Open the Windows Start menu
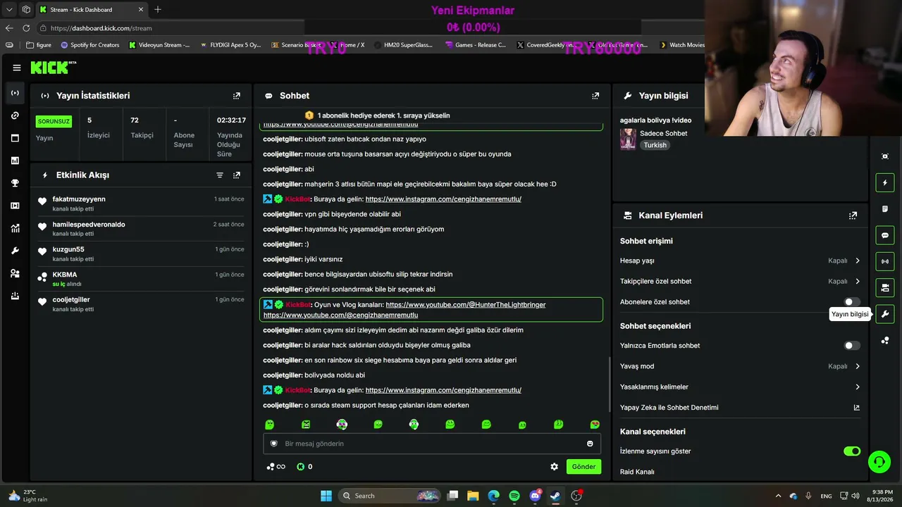 pos(326,496)
